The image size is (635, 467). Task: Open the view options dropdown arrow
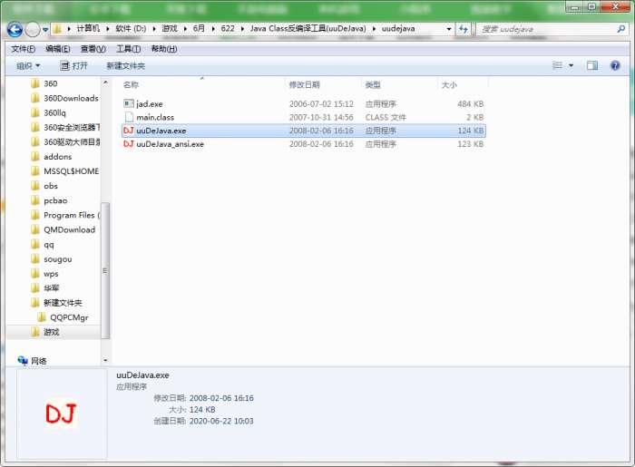[x=571, y=65]
